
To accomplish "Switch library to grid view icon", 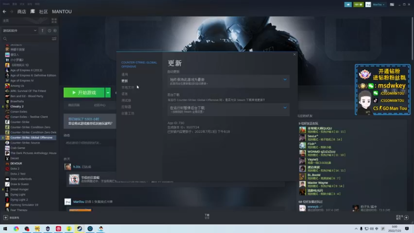I will (54, 21).
